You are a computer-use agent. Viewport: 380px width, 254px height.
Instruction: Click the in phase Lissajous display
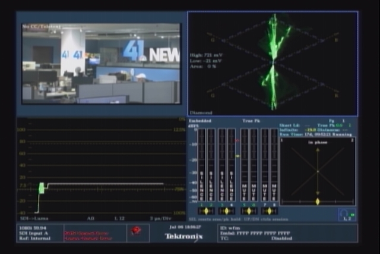(x=318, y=171)
